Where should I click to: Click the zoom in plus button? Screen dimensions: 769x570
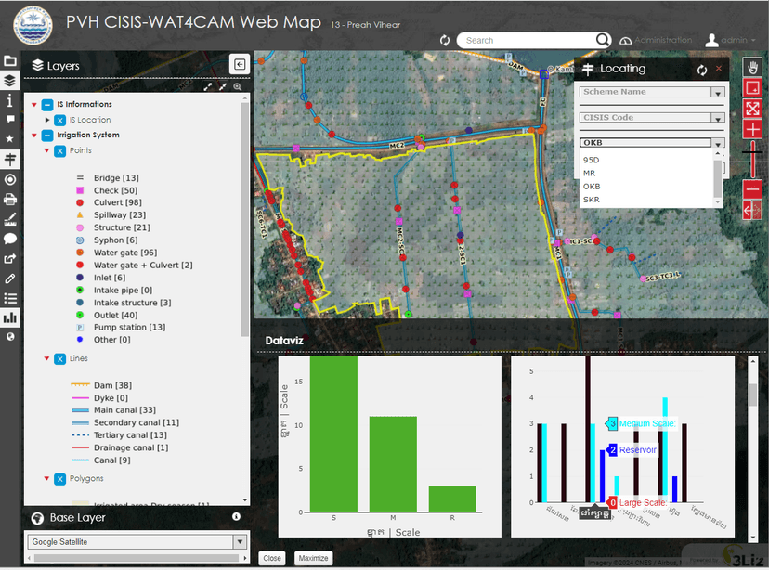752,130
